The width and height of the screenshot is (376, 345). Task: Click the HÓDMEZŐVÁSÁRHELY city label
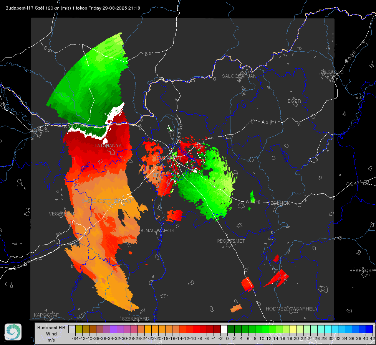[x=292, y=309]
